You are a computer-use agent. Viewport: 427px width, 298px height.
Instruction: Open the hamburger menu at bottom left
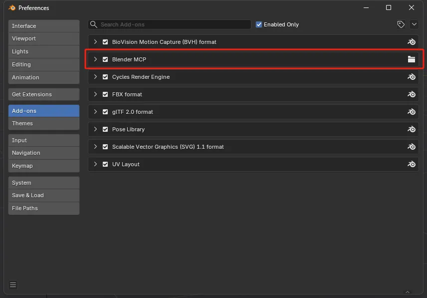(x=13, y=285)
